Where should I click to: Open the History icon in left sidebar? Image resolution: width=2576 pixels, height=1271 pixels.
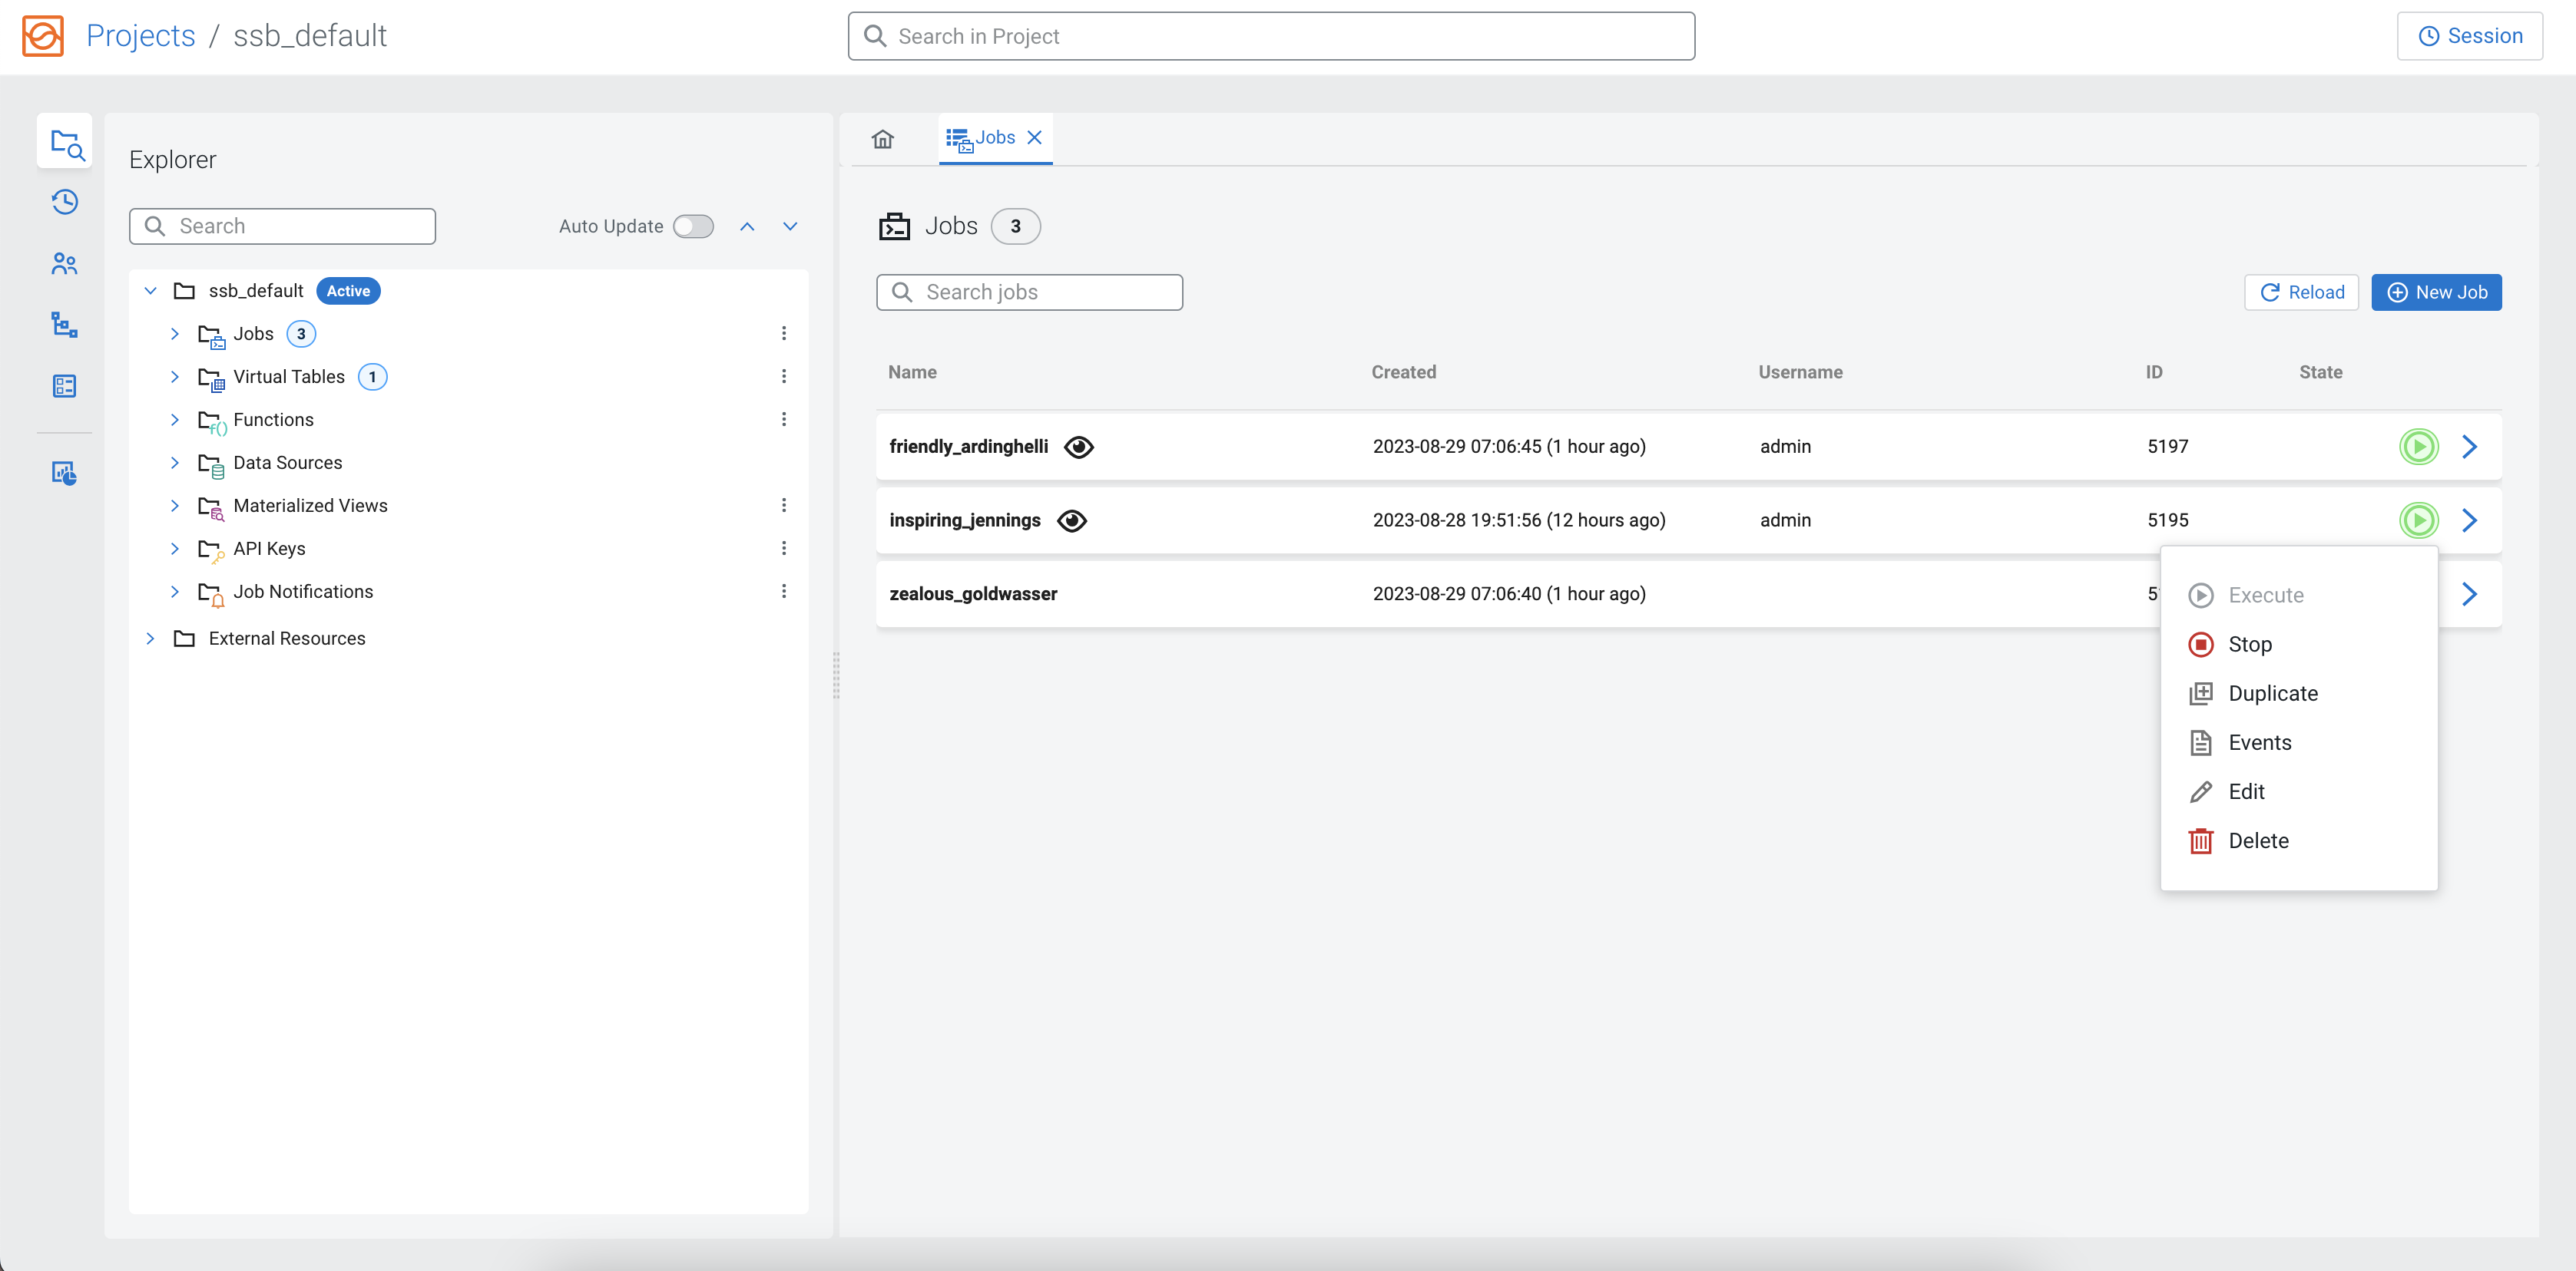click(64, 202)
